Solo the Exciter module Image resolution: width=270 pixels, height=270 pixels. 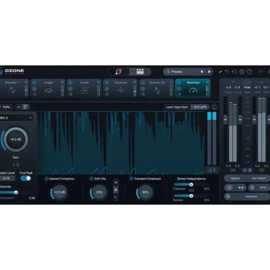point(70,89)
